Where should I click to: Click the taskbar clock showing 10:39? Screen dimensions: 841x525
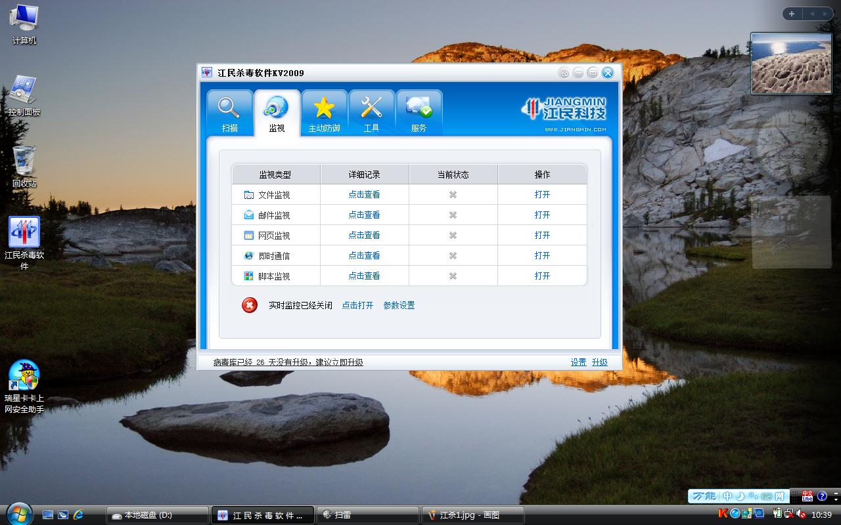(x=822, y=514)
